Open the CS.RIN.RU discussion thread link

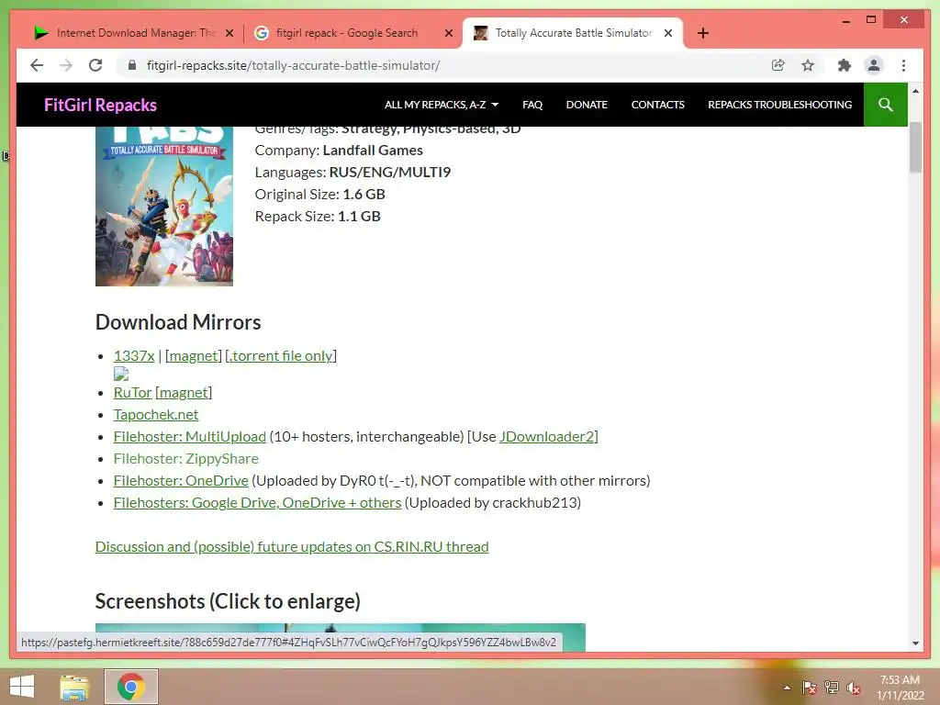click(x=292, y=547)
